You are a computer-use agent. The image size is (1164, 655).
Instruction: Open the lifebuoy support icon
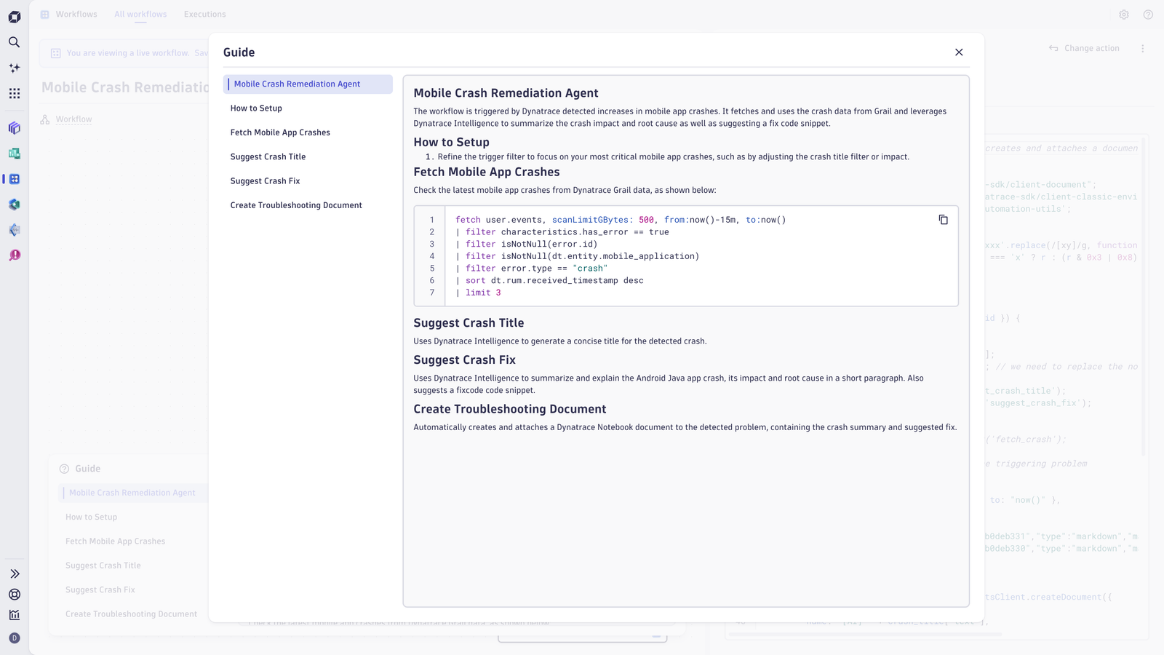tap(14, 595)
